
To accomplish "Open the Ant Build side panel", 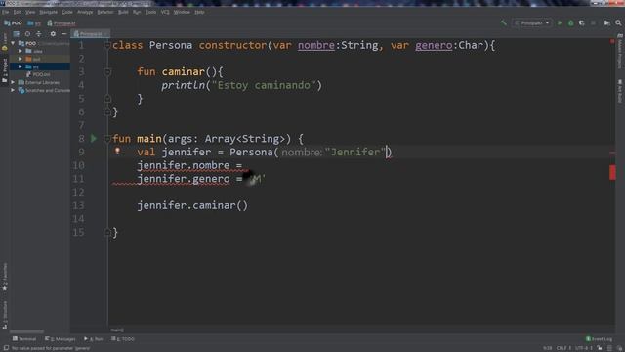I will 620,91.
